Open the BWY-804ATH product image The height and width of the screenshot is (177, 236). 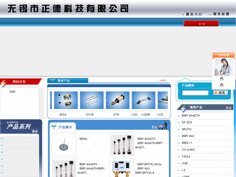[64, 168]
